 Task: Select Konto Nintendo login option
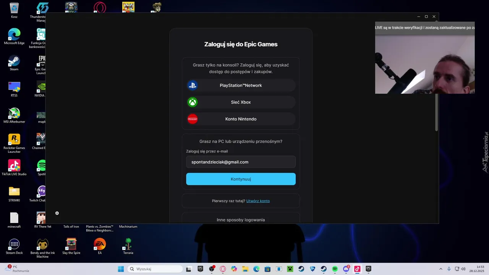(x=241, y=119)
